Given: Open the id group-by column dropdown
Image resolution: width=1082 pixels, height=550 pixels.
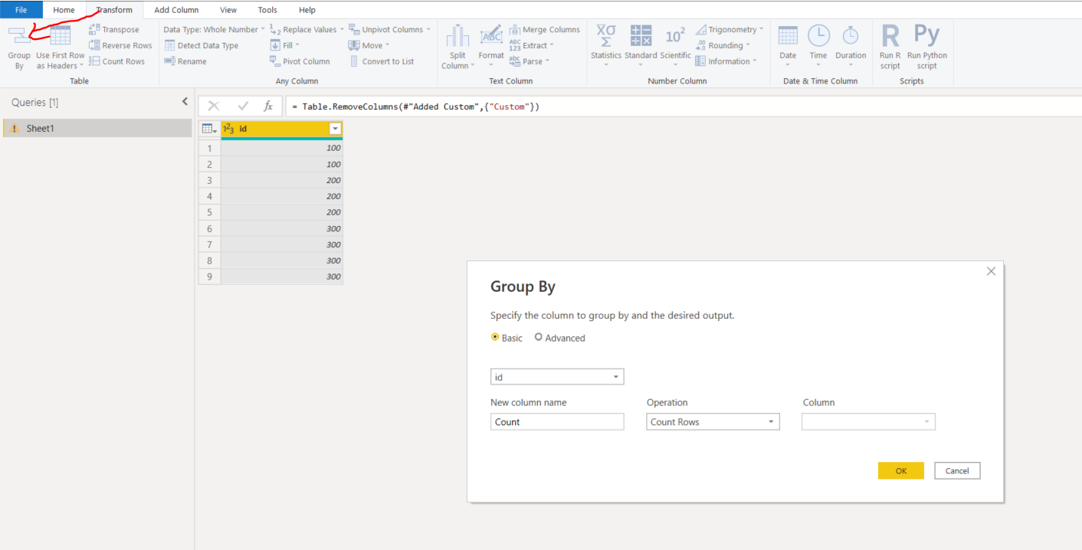Looking at the screenshot, I should click(557, 377).
